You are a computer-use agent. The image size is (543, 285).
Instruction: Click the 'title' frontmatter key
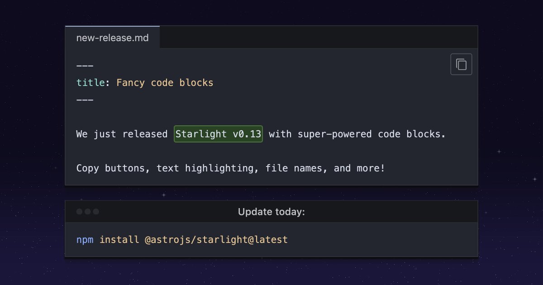pos(90,83)
